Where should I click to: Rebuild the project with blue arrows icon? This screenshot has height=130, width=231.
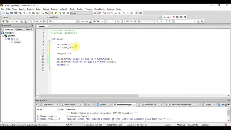64,13
